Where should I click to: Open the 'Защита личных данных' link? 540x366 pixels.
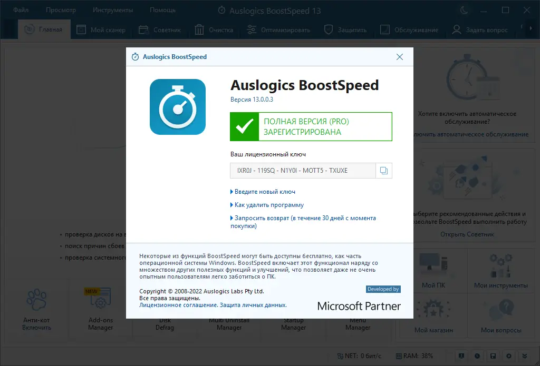253,305
